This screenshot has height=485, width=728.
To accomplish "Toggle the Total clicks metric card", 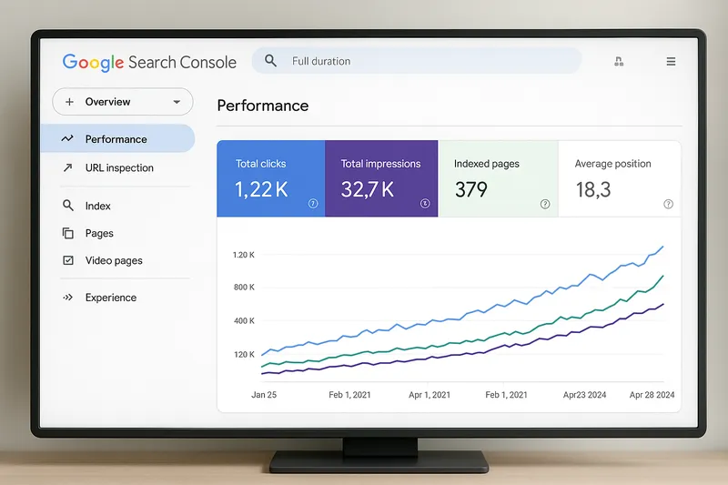I will (270, 178).
